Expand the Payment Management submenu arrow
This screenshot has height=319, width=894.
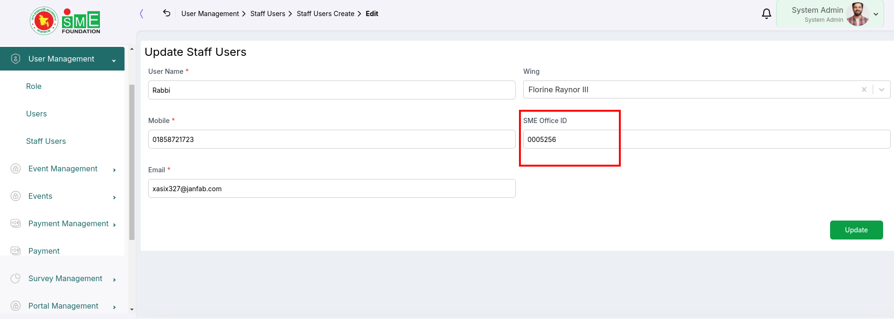click(x=115, y=225)
